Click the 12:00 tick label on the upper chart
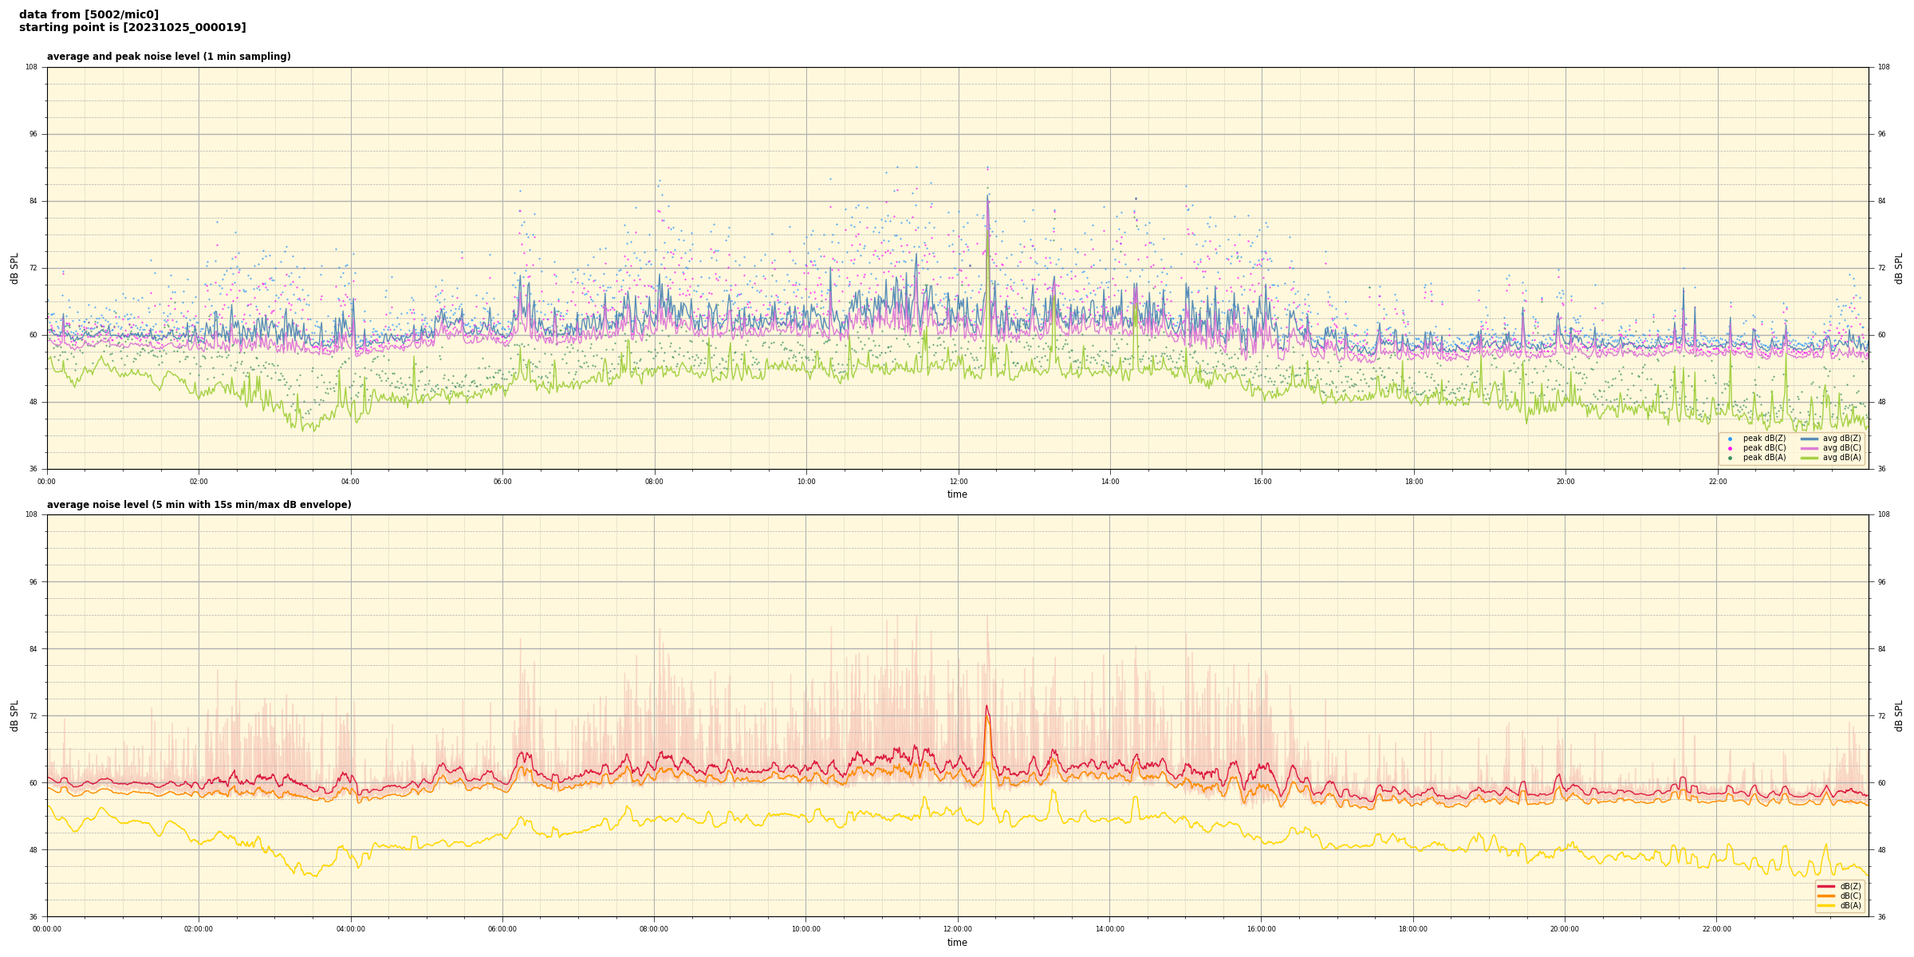 tap(958, 482)
